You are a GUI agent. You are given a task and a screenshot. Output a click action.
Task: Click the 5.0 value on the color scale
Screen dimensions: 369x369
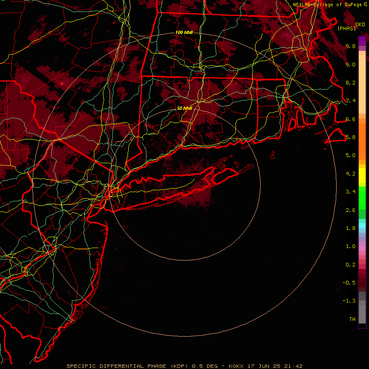coord(351,155)
